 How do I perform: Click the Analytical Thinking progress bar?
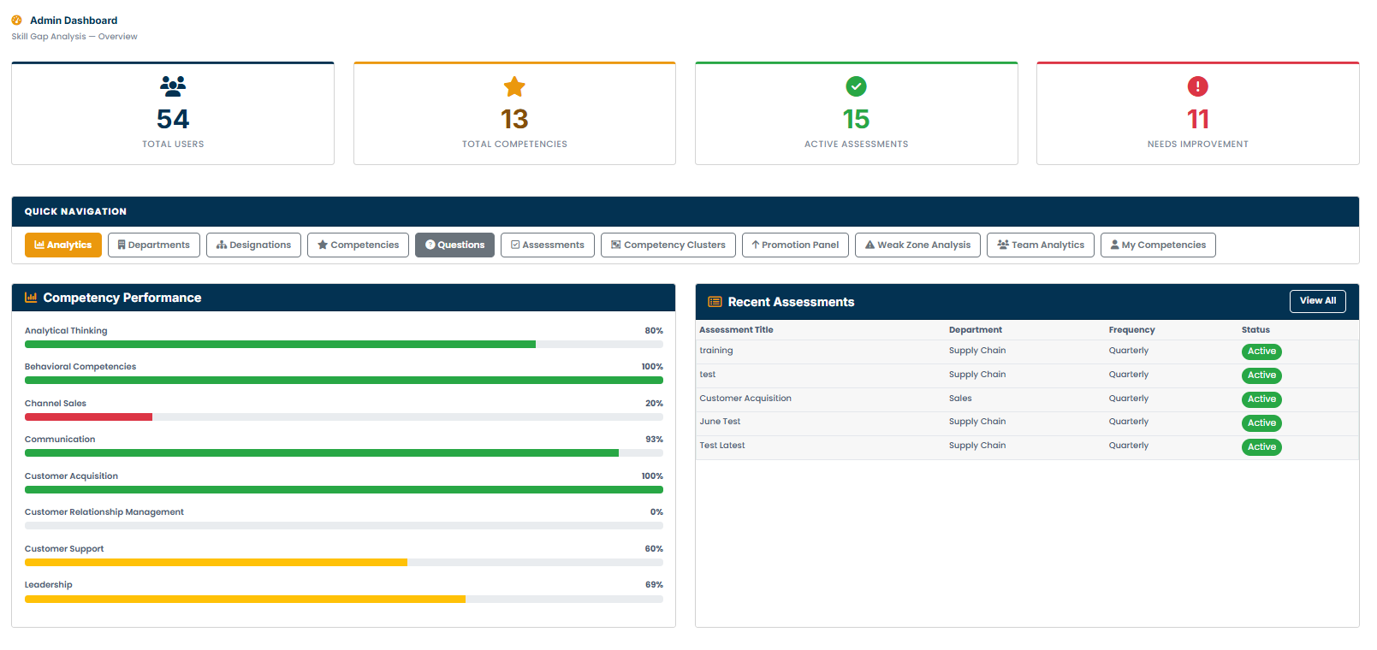(344, 345)
